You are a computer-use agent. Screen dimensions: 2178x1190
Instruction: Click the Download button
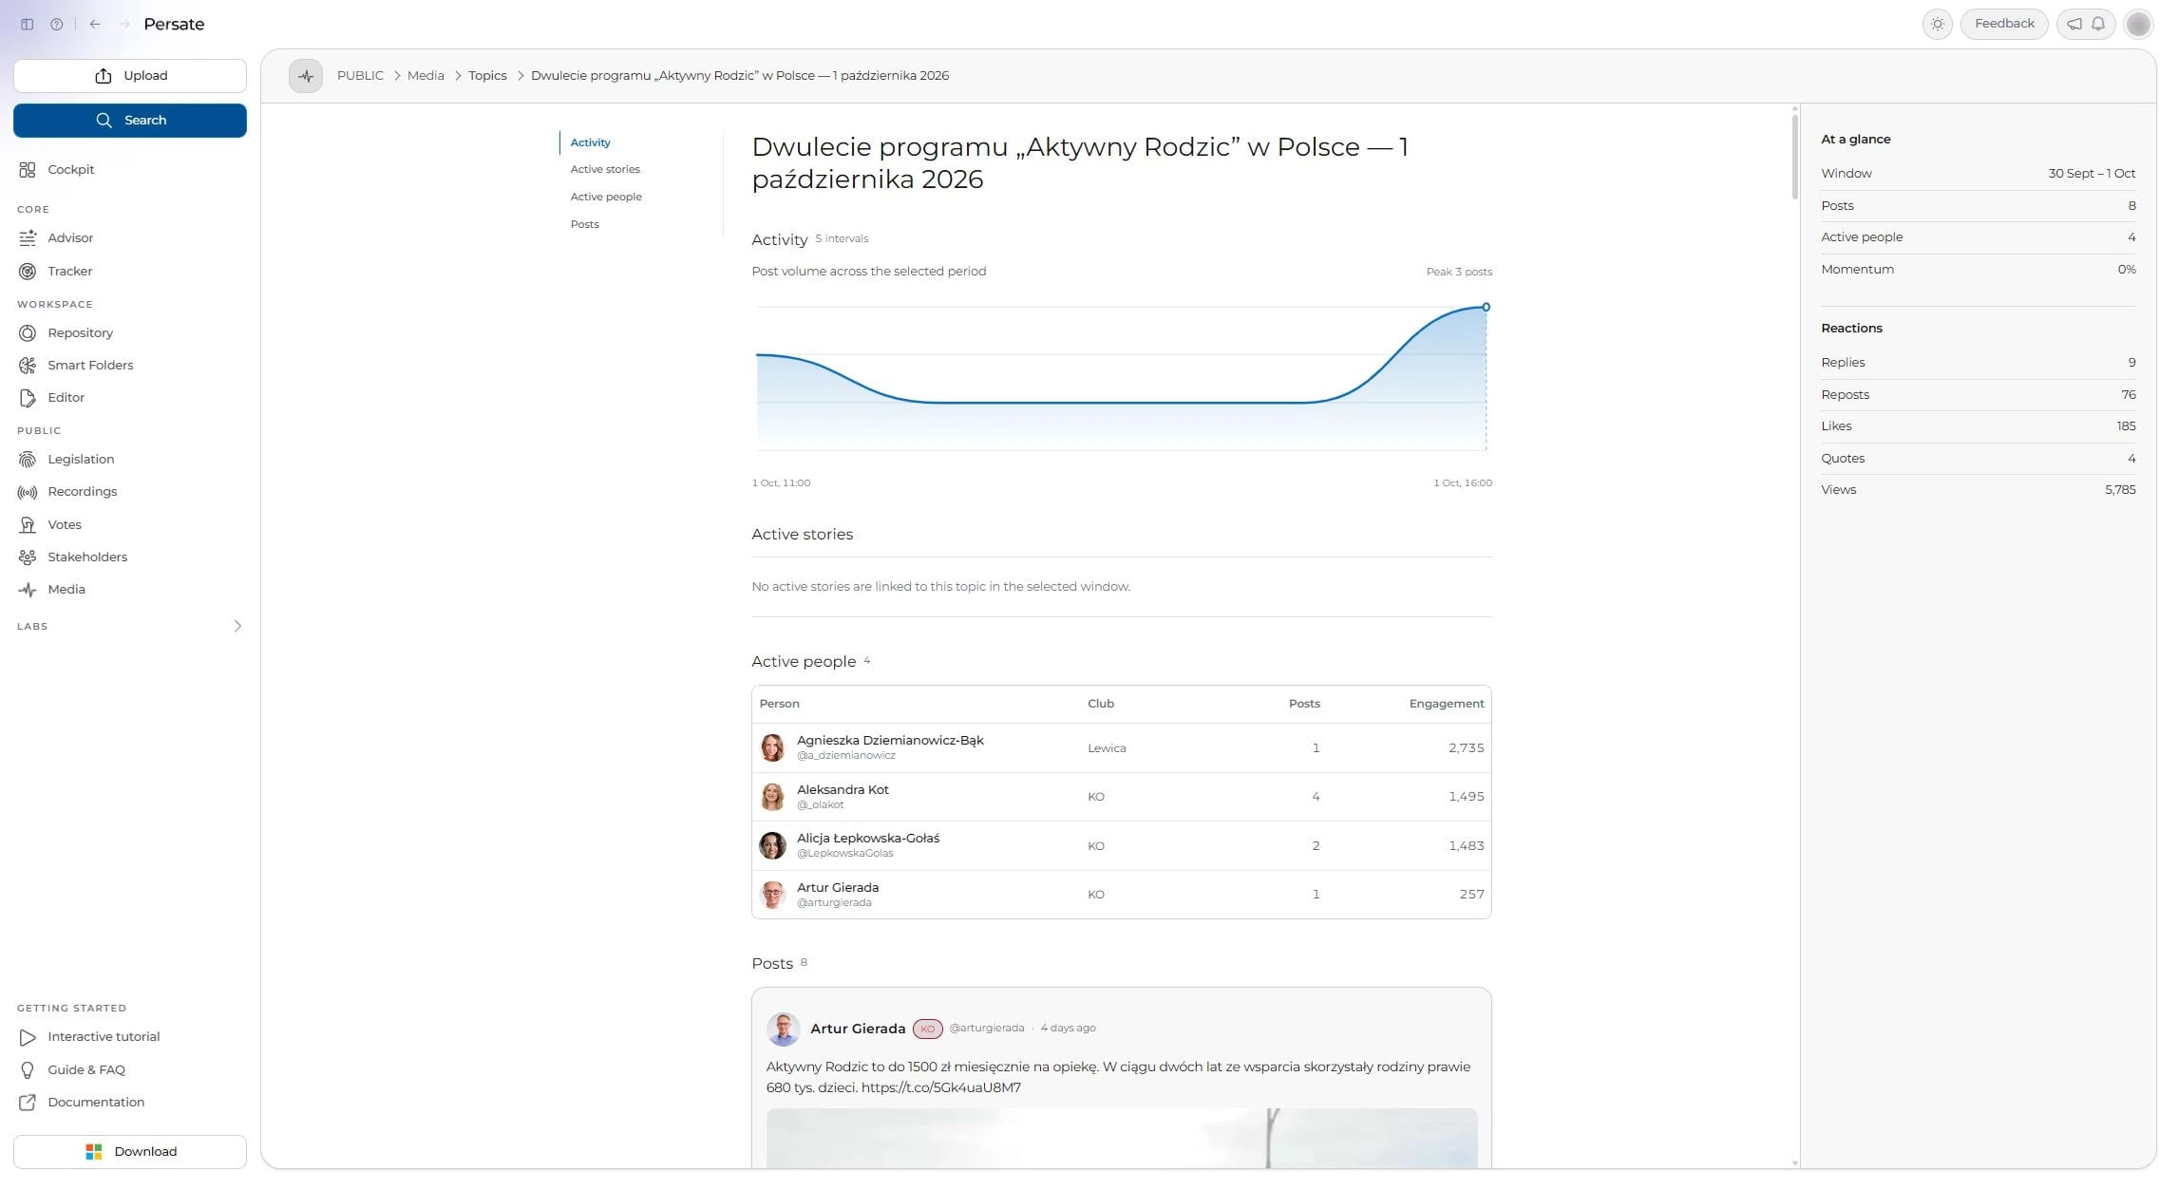pos(130,1152)
